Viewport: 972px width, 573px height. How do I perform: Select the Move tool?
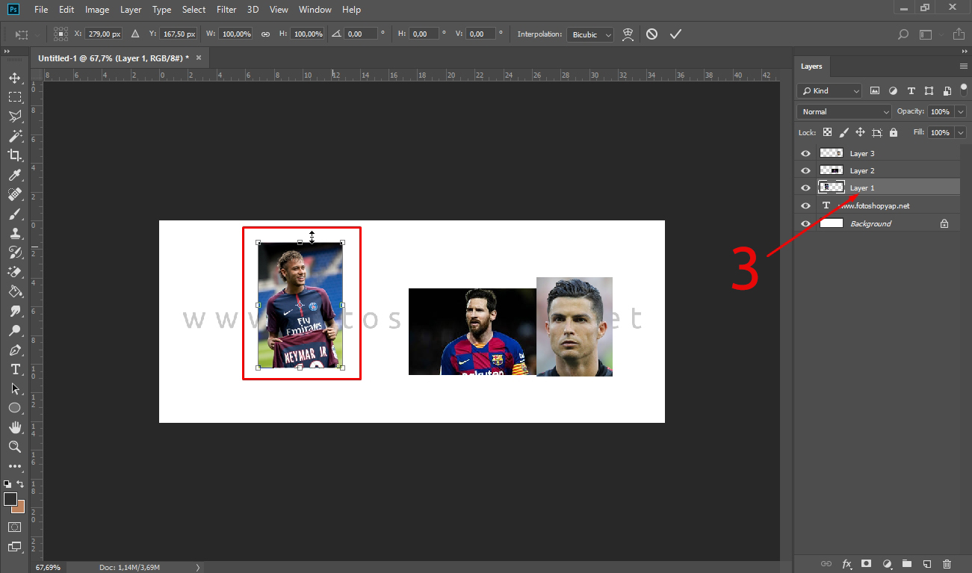tap(14, 78)
